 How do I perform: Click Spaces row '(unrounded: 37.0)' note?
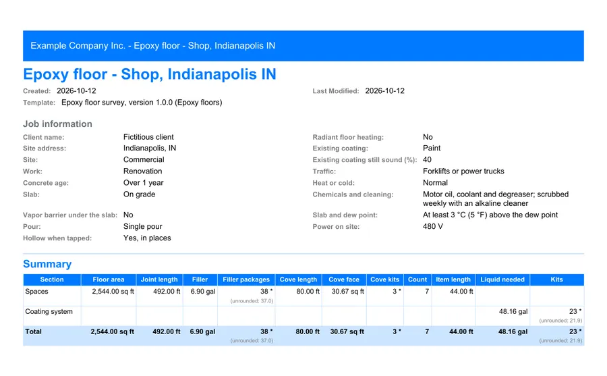252,301
